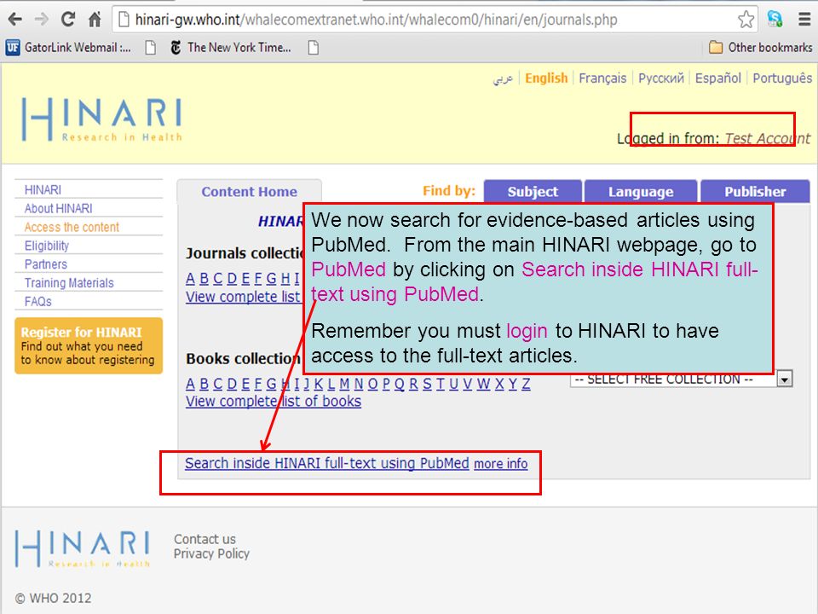Viewport: 818px width, 614px height.
Task: Open Books collection letter C
Action: pos(217,384)
